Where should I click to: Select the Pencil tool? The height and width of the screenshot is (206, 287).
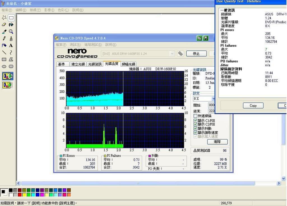[4, 39]
